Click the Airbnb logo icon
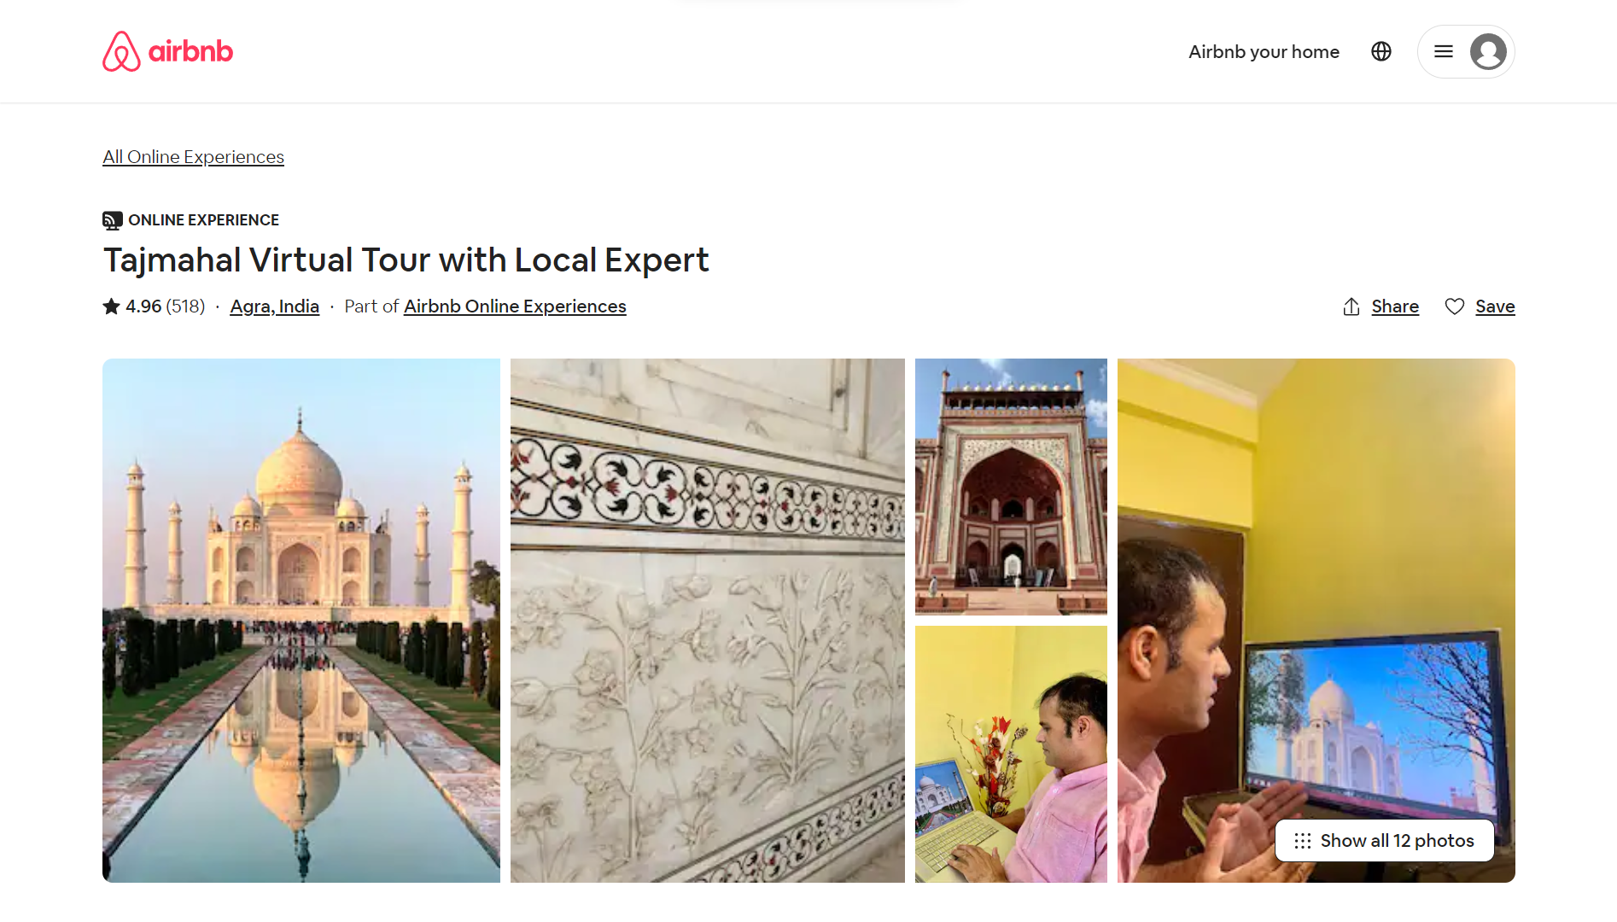Viewport: 1617px width, 922px height. click(x=121, y=51)
